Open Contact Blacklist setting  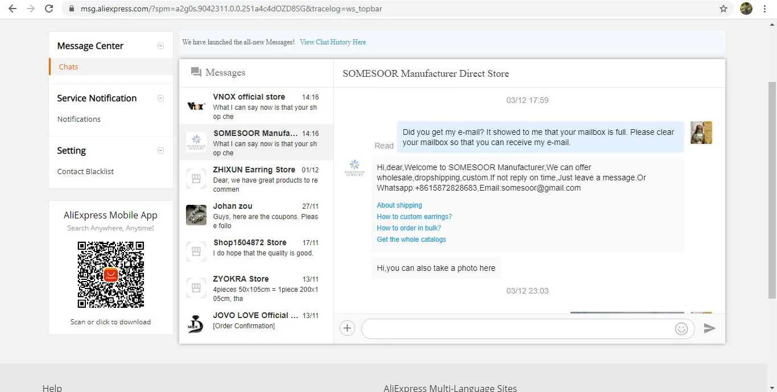[x=85, y=171]
